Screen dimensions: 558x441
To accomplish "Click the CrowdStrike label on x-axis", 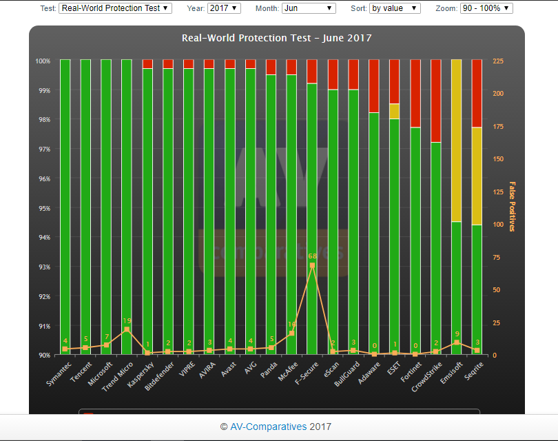I will point(427,377).
